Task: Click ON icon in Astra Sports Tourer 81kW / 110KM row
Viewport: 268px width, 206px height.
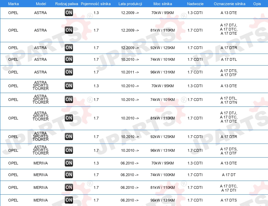Action: click(69, 118)
